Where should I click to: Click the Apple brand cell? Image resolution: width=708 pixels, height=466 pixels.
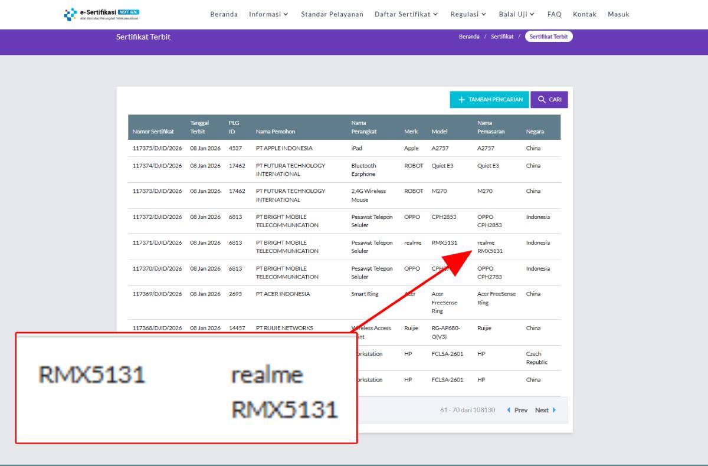pyautogui.click(x=411, y=148)
